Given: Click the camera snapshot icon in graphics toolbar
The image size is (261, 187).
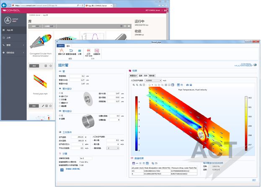Looking at the screenshot, I should coord(187,85).
